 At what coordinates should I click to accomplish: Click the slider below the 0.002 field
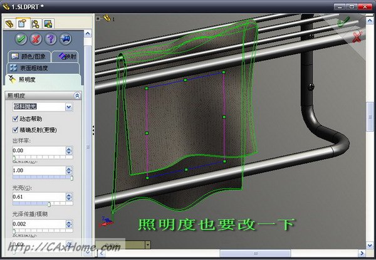(43, 231)
